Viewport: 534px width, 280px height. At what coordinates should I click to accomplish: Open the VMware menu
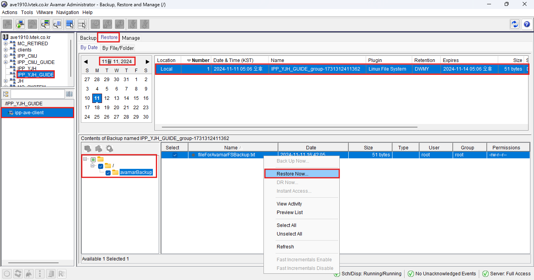(45, 12)
